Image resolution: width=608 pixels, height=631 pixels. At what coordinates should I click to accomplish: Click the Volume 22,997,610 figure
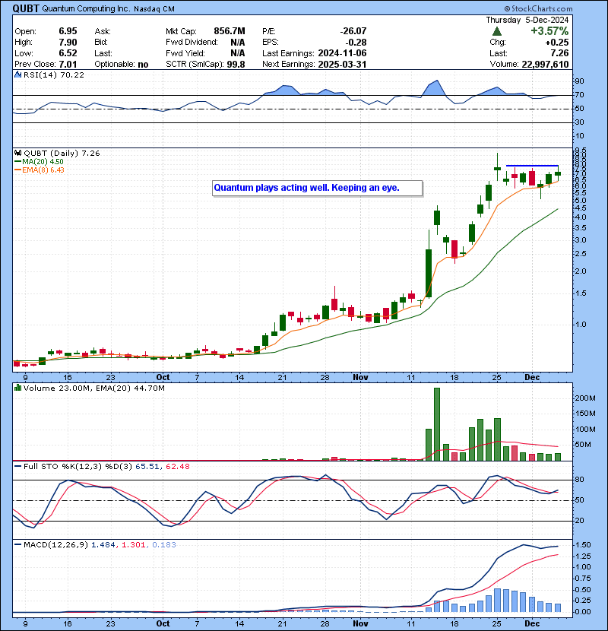[x=545, y=65]
